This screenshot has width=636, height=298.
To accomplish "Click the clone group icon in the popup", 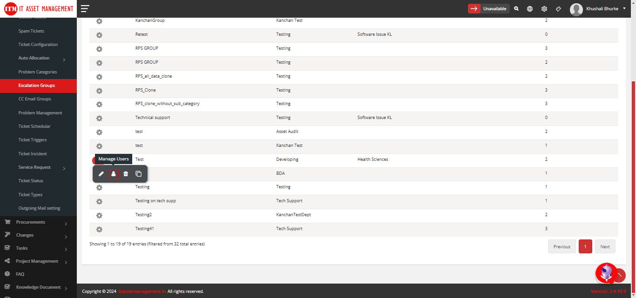I will pos(138,174).
